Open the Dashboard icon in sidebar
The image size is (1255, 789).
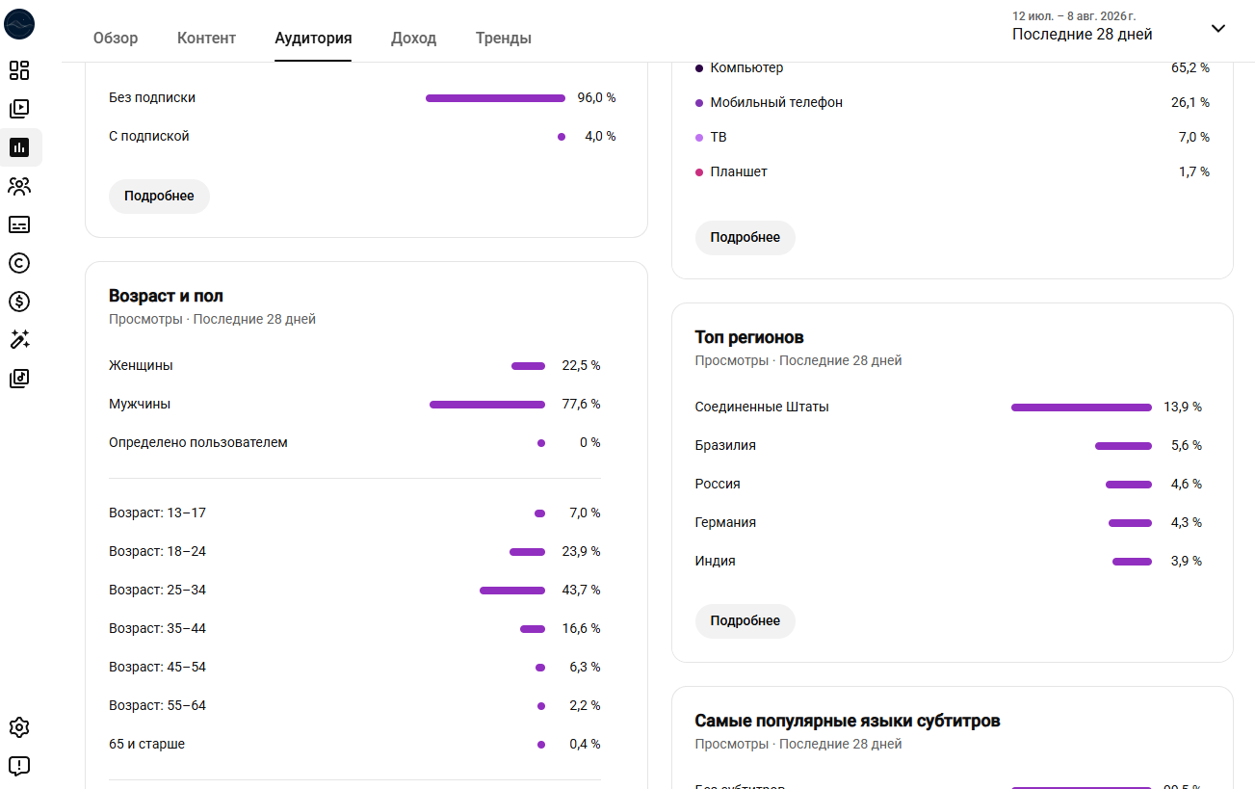[x=19, y=70]
